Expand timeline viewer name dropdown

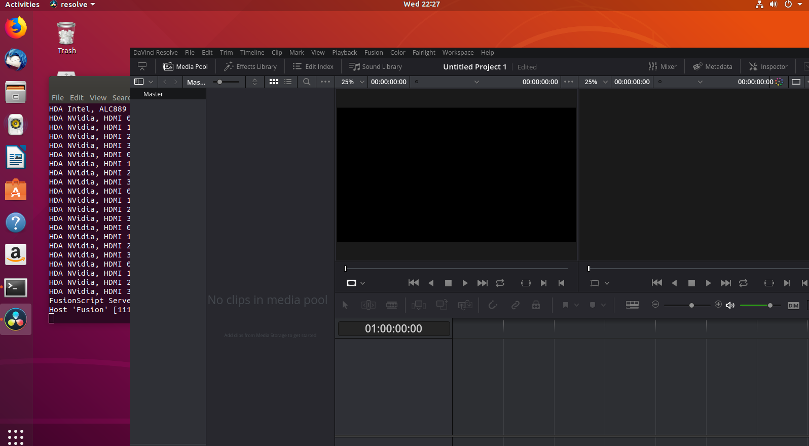coord(700,82)
